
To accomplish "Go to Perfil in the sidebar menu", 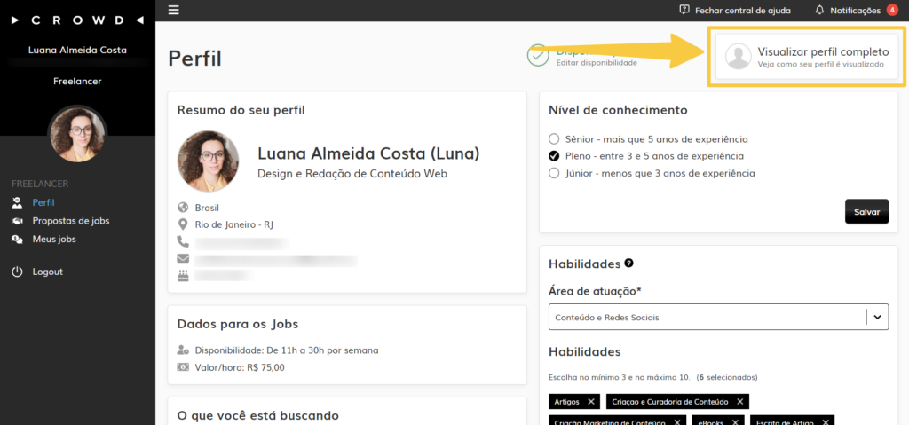I will click(x=43, y=202).
